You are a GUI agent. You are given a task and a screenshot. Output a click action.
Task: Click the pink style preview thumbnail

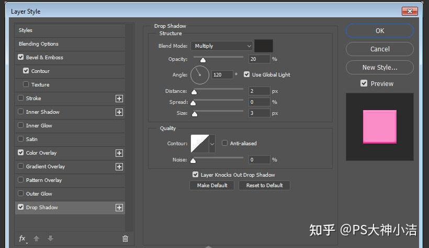click(379, 127)
